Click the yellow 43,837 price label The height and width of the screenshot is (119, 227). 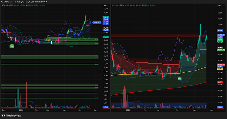[220, 69]
